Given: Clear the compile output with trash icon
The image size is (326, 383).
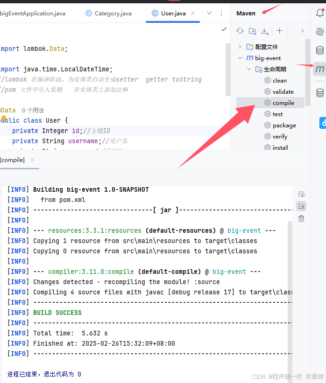Looking at the screenshot, I should pos(301,218).
